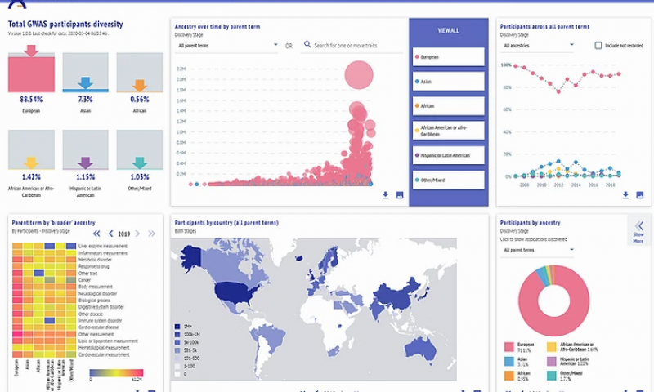Click the 0.56% African percentage value
Image resolution: width=654 pixels, height=392 pixels.
(x=140, y=99)
